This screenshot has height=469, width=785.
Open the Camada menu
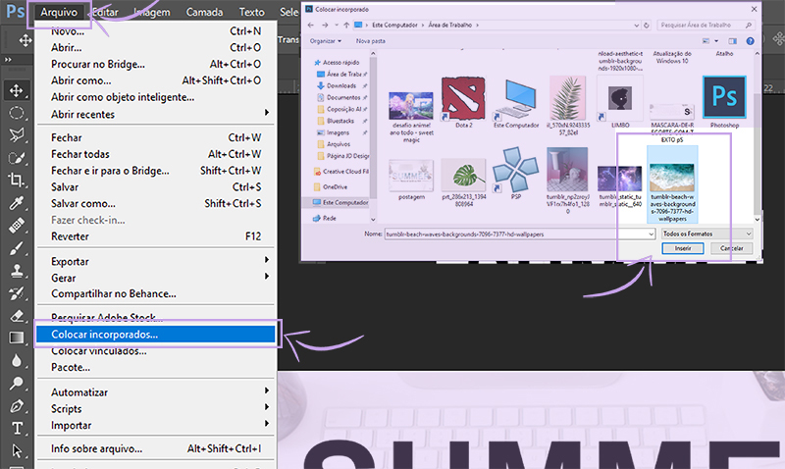pyautogui.click(x=204, y=12)
